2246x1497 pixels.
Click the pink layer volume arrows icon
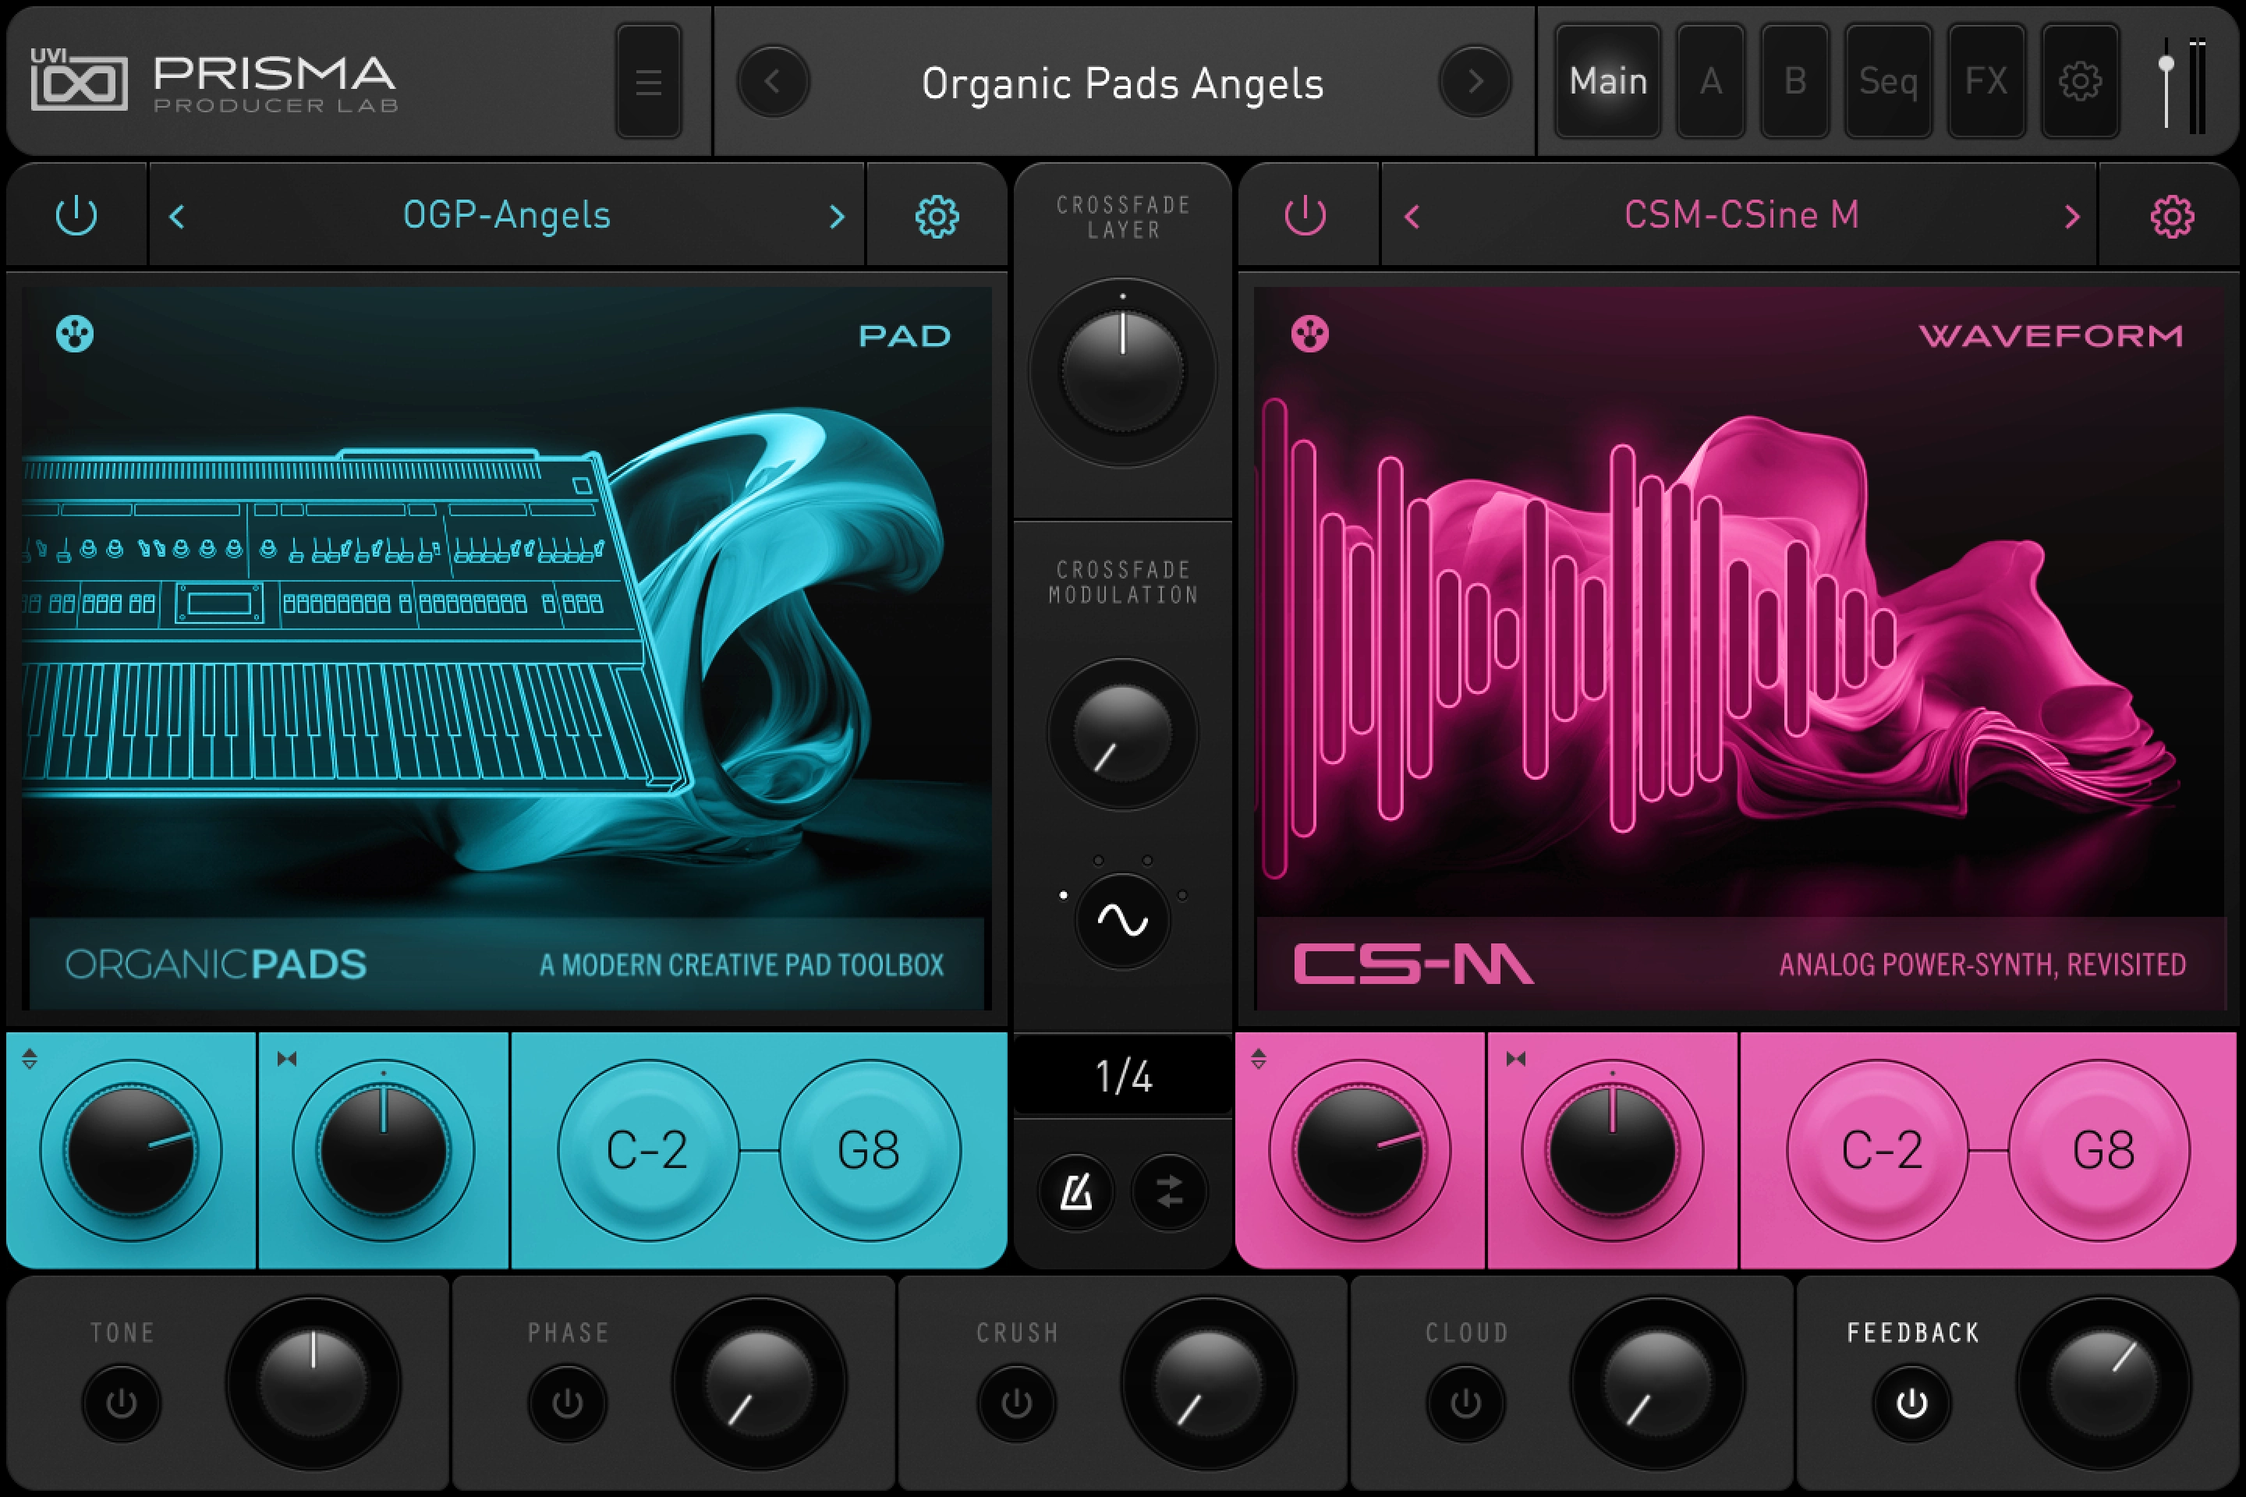point(1259,1059)
